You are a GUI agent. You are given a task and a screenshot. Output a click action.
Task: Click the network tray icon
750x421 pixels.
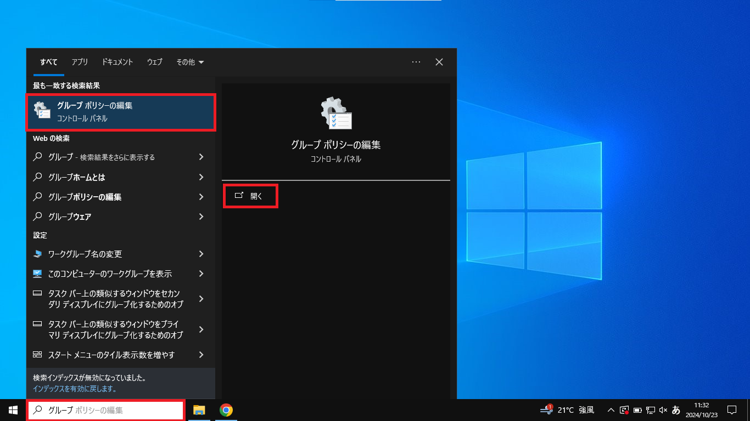(x=651, y=410)
